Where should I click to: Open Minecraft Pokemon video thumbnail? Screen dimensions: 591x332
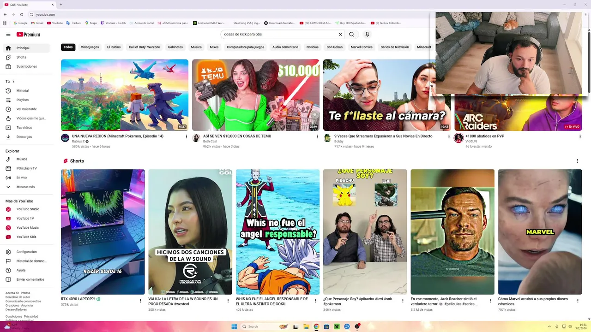[x=125, y=95]
